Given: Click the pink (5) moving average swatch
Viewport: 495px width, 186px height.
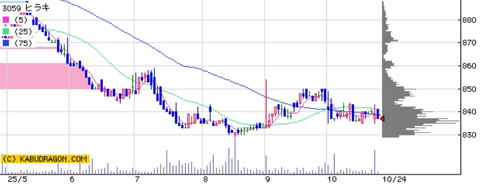Looking at the screenshot, I should click(x=6, y=20).
